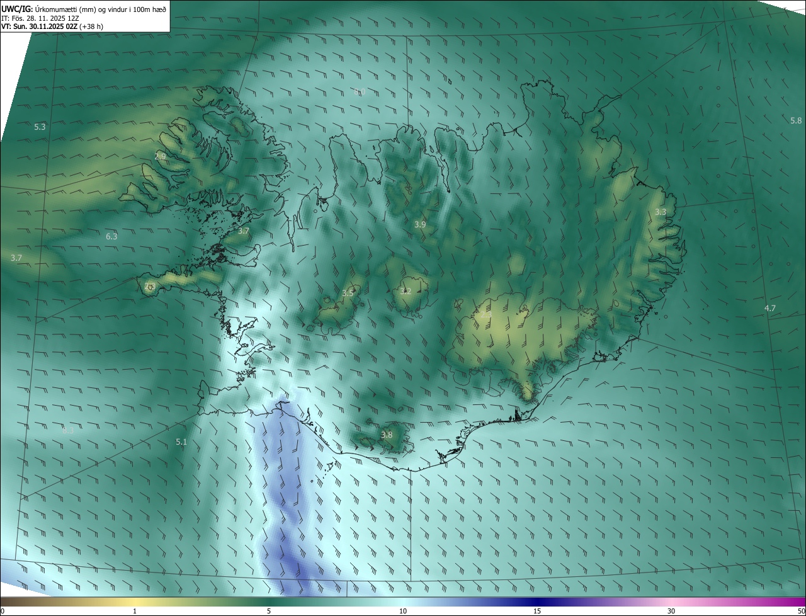The image size is (806, 616).
Task: Click the 3.5 value label on the glacier
Action: pyautogui.click(x=348, y=293)
